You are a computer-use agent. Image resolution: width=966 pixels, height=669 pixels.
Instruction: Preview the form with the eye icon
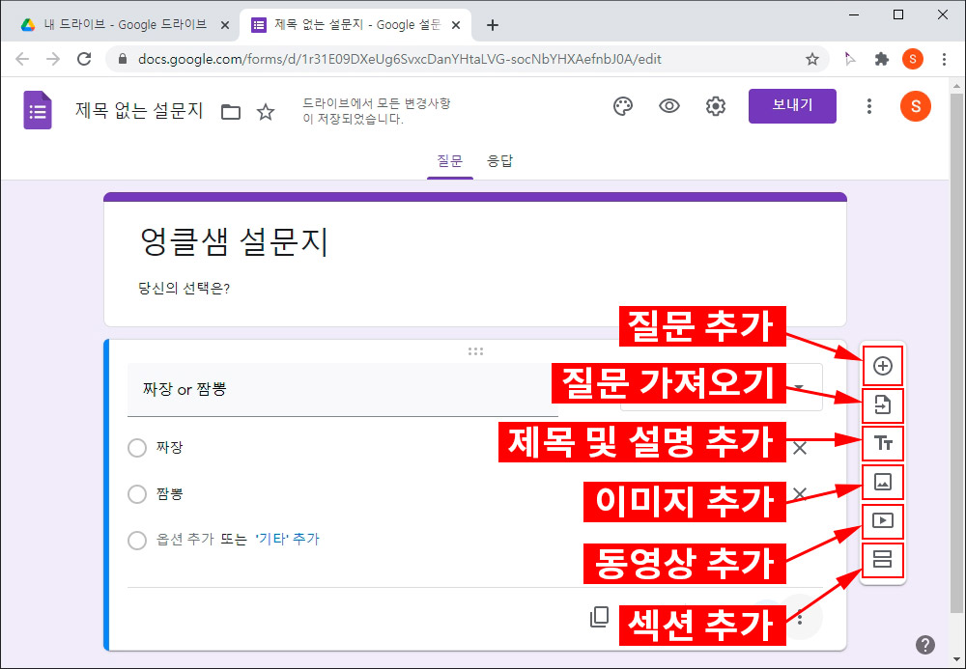[x=669, y=106]
